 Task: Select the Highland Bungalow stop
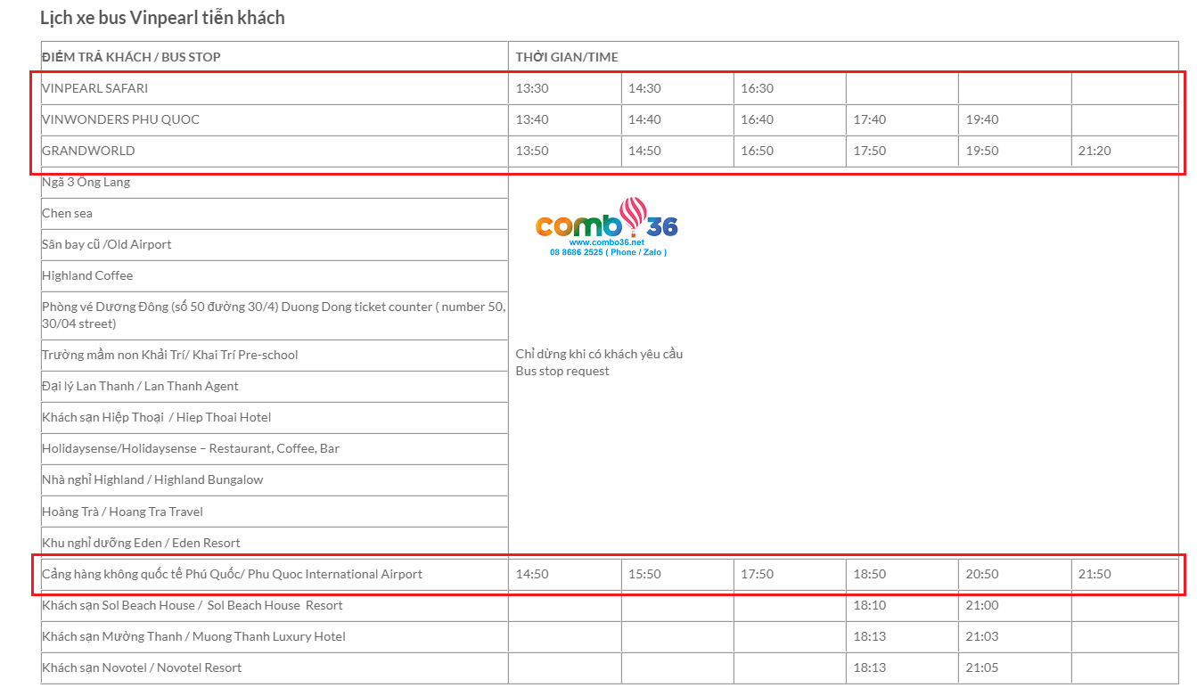coord(152,479)
